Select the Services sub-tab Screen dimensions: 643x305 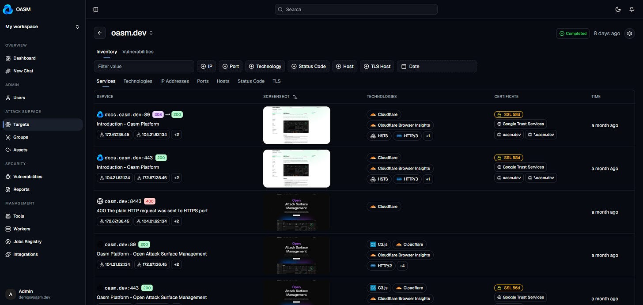coord(106,81)
